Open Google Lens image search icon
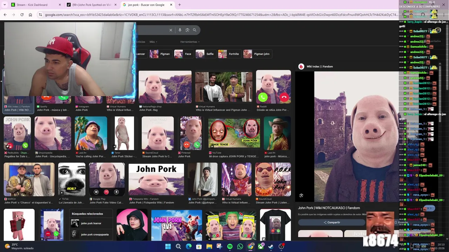 [x=187, y=30]
